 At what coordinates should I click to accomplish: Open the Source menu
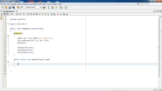coord(20,4)
